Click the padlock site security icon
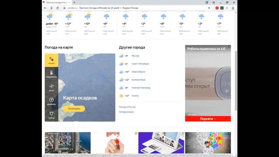 65,8
